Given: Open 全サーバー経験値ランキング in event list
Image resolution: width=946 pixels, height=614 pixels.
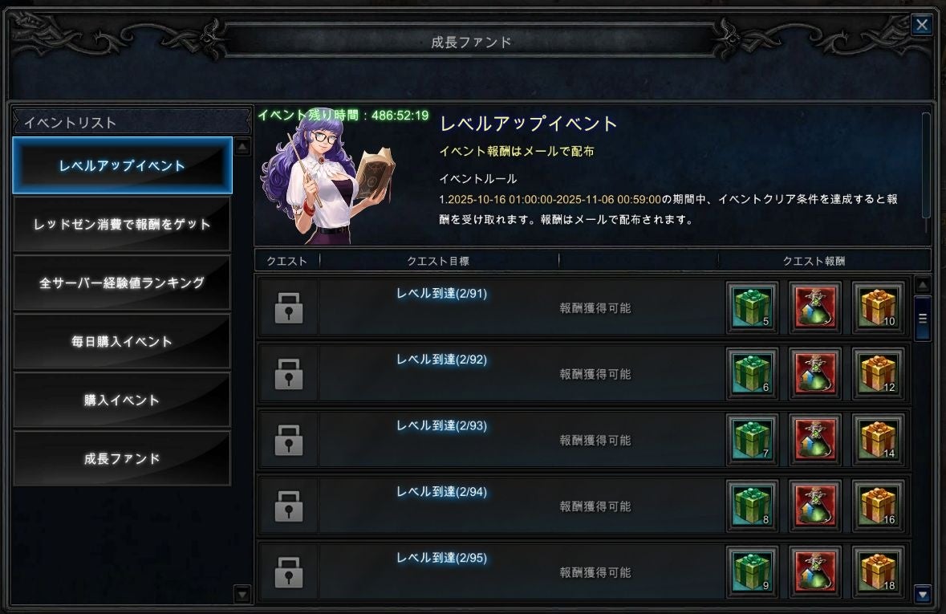Looking at the screenshot, I should [x=122, y=283].
